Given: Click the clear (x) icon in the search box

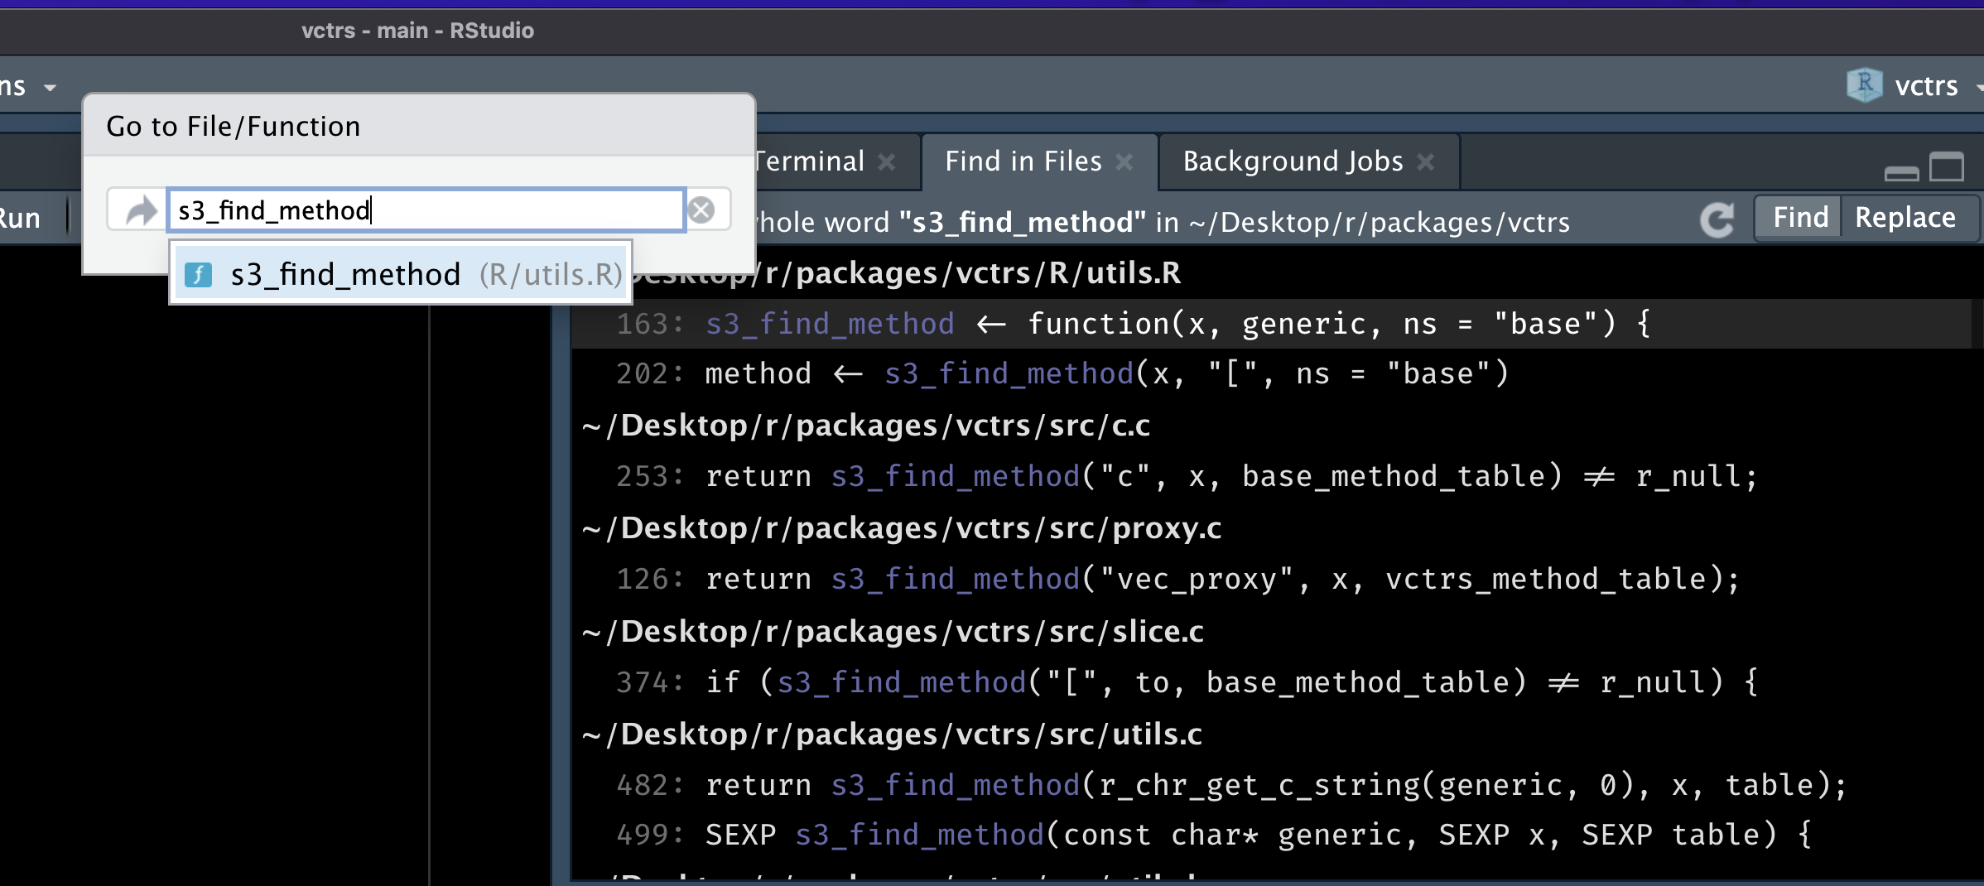Looking at the screenshot, I should tap(703, 209).
